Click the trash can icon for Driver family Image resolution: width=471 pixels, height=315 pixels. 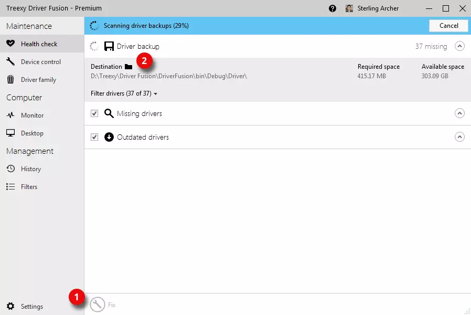click(x=10, y=80)
